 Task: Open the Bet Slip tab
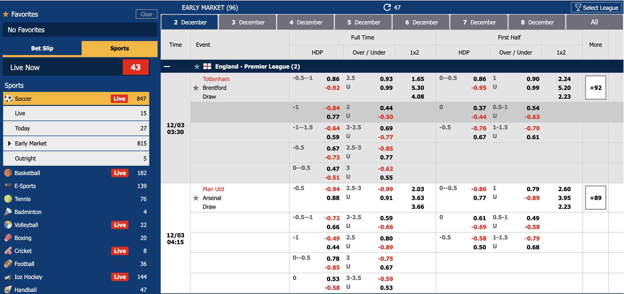[x=42, y=48]
